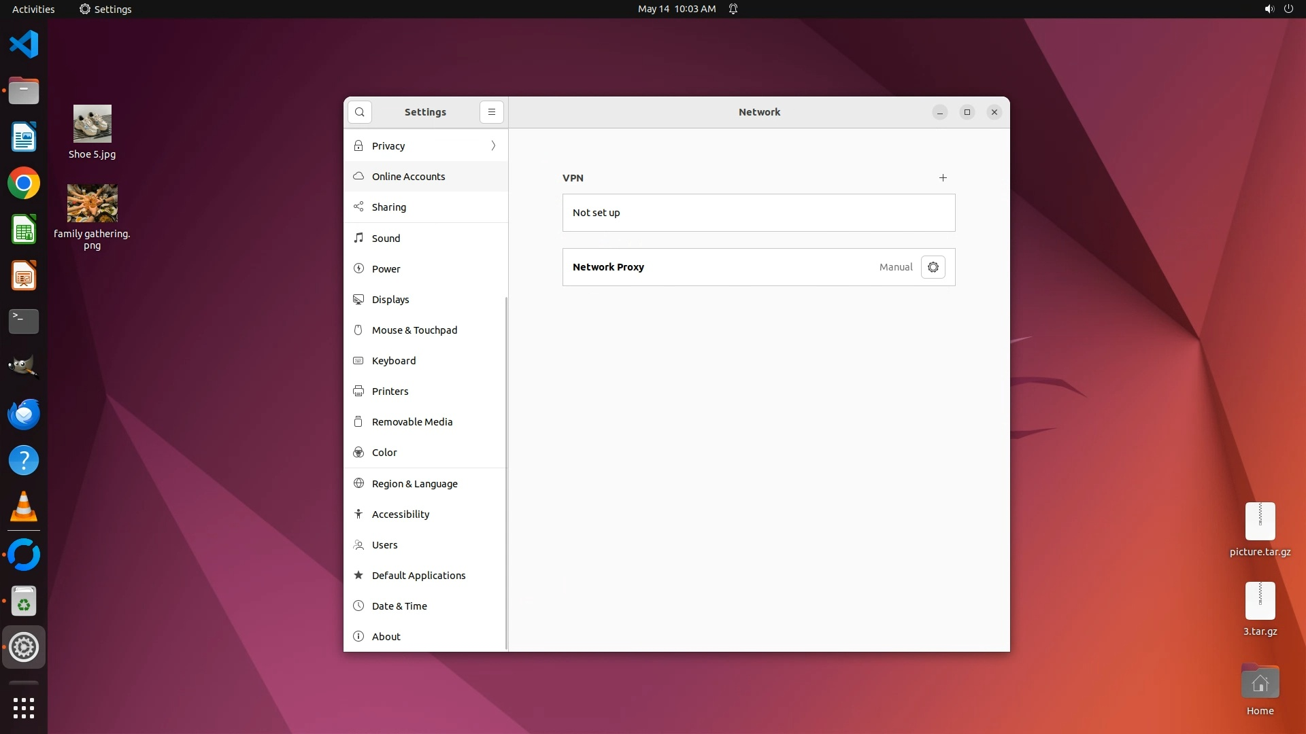Open the clock and calendar dropdown

(676, 9)
